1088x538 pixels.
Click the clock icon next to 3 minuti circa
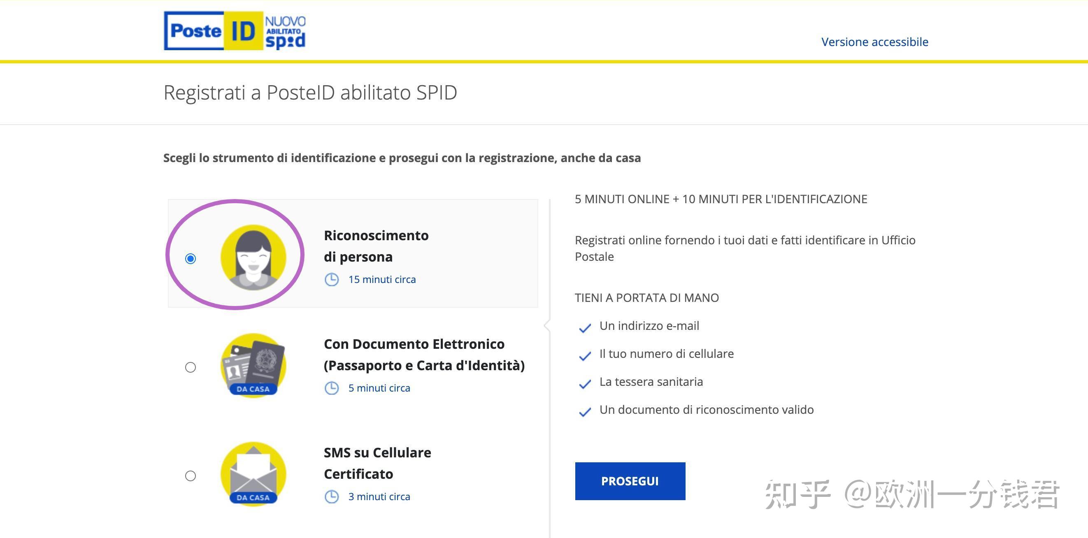[333, 496]
